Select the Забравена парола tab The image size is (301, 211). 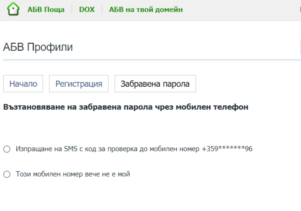[x=155, y=84]
